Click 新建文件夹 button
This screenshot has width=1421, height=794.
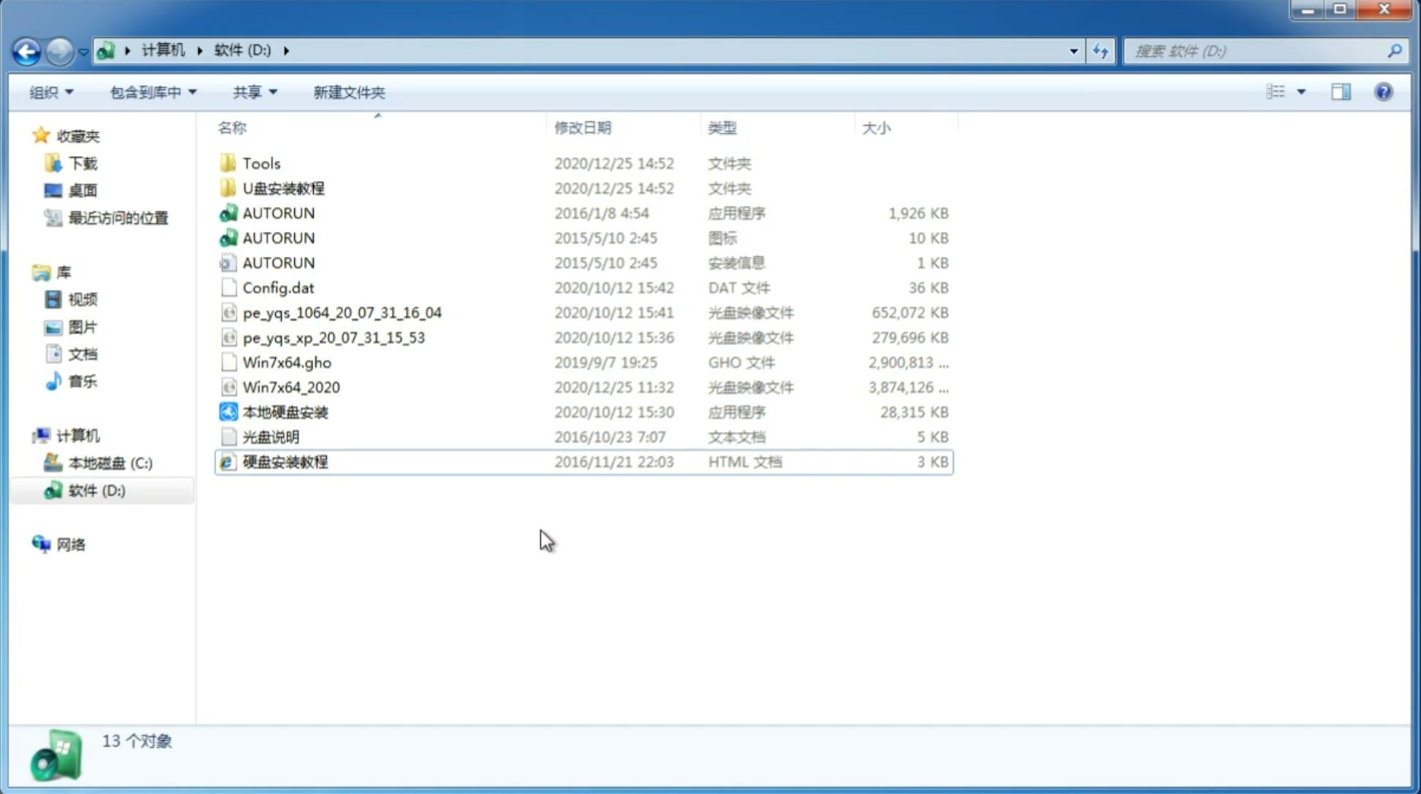(x=348, y=92)
